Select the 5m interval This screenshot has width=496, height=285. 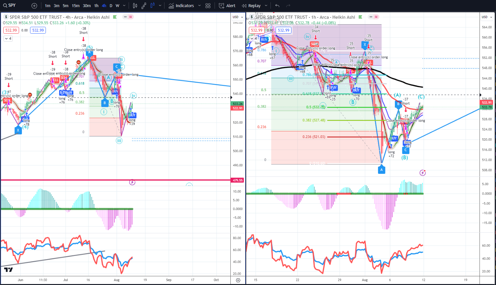[x=66, y=6]
